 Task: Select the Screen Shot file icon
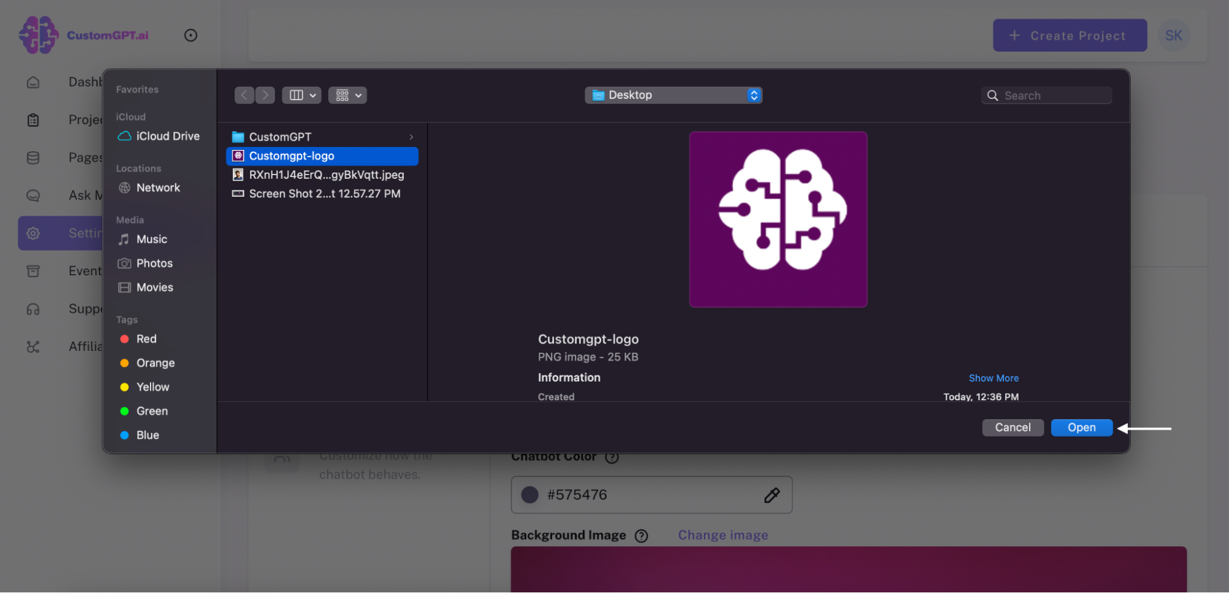(x=238, y=194)
